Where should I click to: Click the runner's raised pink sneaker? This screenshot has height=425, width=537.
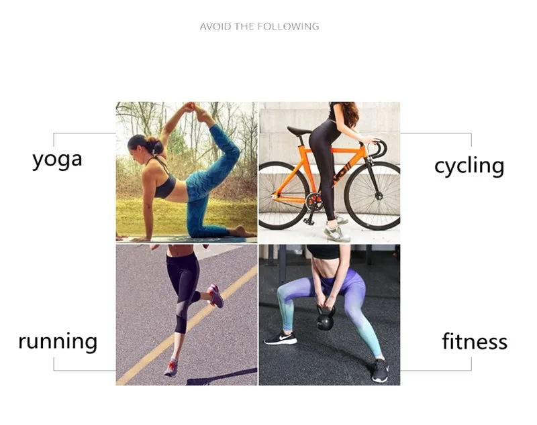click(x=215, y=296)
